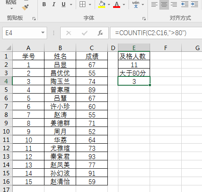The width and height of the screenshot is (202, 192).
Task: Select name cell 曾寒雁
Action: tap(60, 90)
